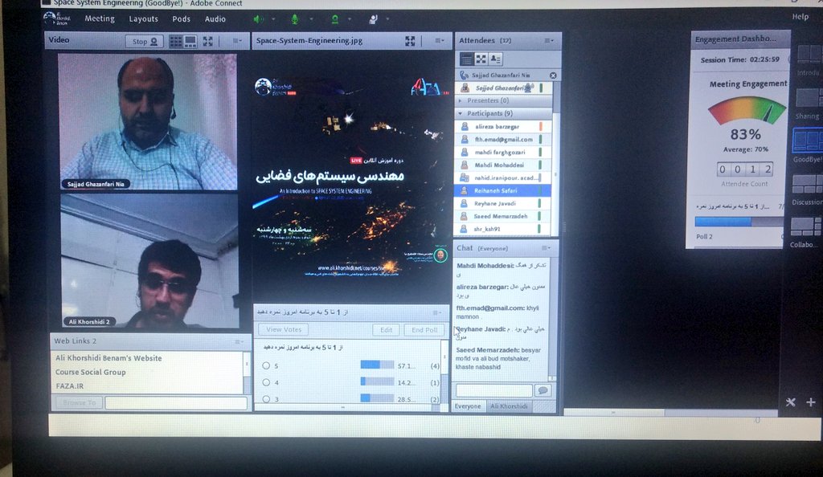Select the Course Social Group link
The height and width of the screenshot is (477, 823).
90,372
